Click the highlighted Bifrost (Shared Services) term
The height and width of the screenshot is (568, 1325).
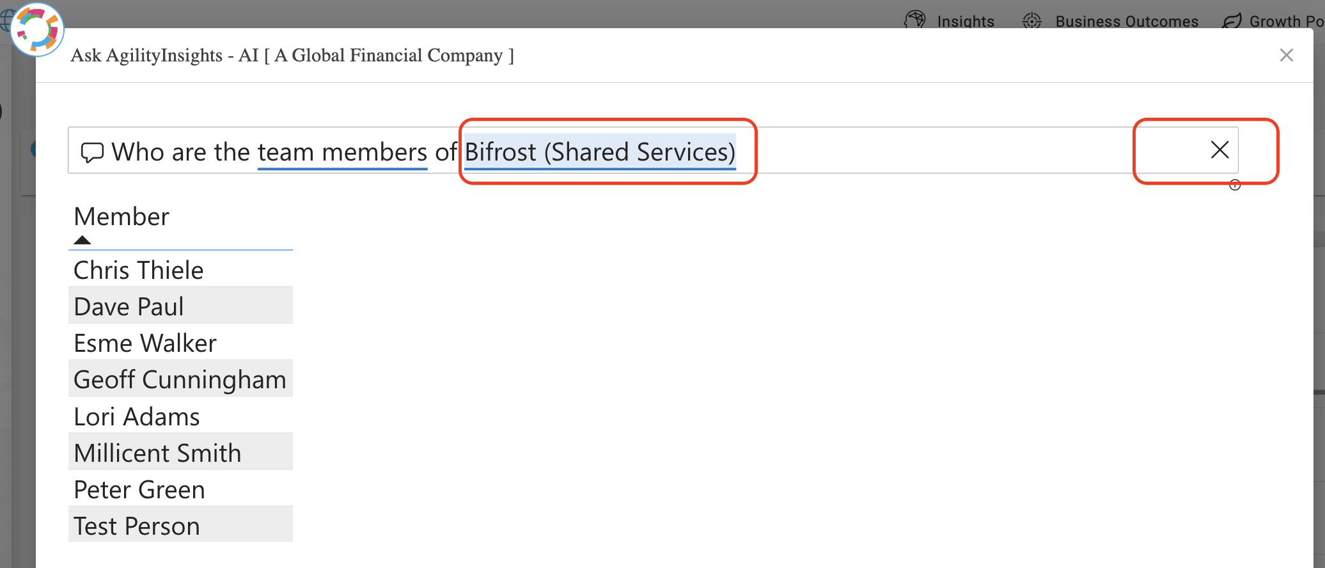(x=600, y=152)
